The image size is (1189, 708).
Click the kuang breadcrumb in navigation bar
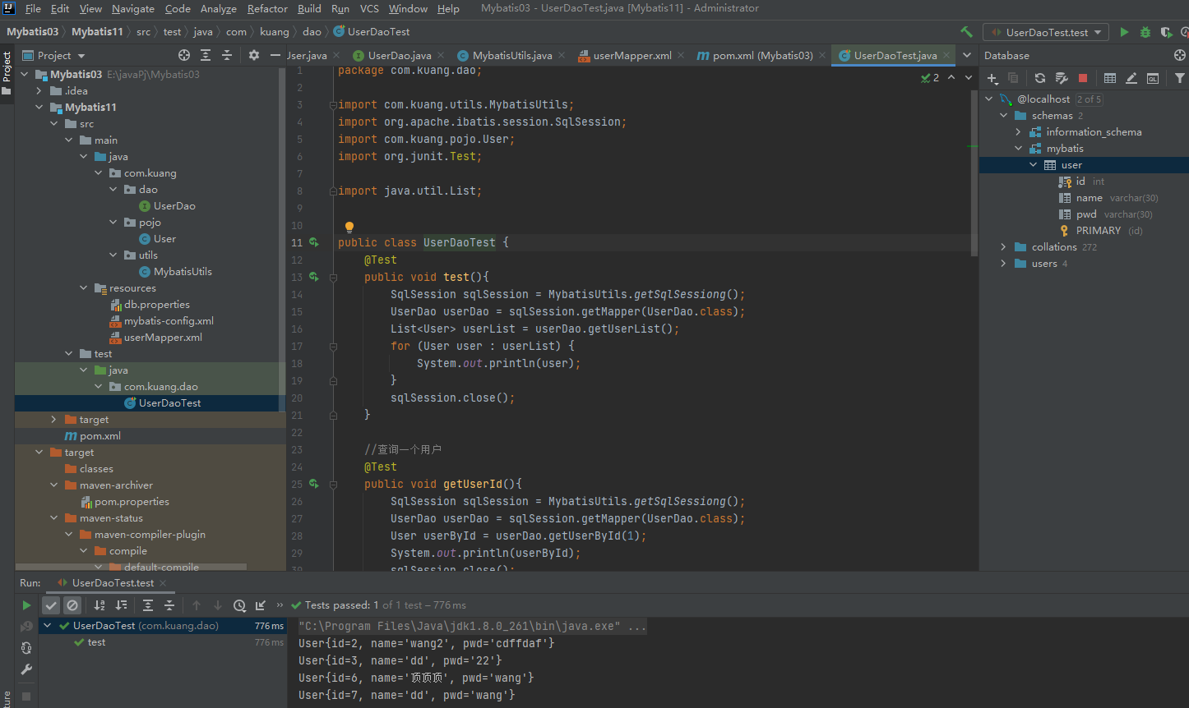(274, 32)
